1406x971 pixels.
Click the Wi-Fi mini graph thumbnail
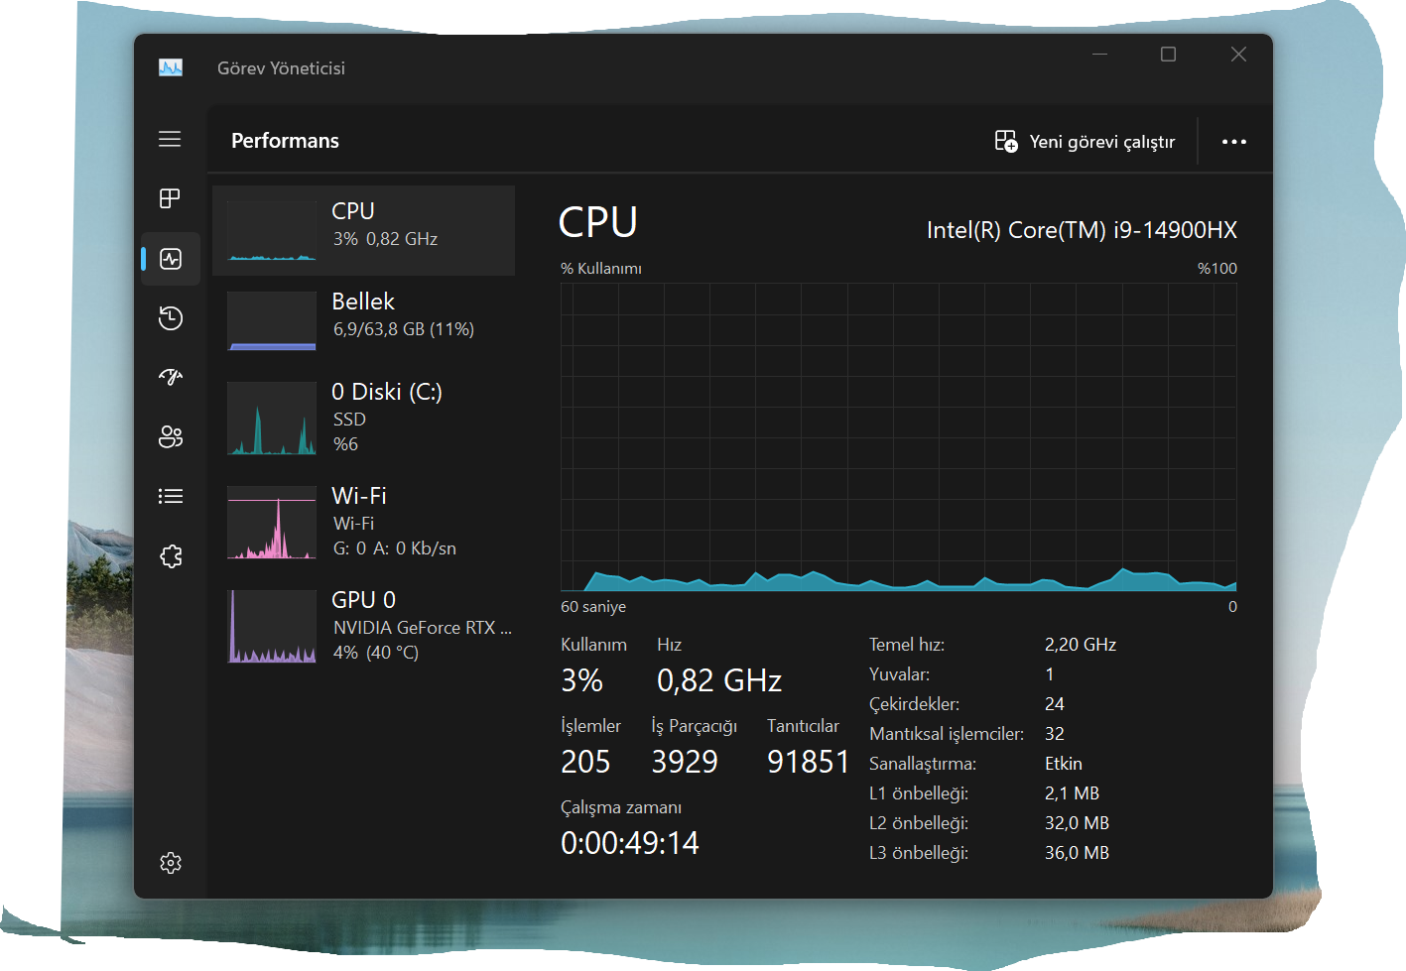point(272,523)
